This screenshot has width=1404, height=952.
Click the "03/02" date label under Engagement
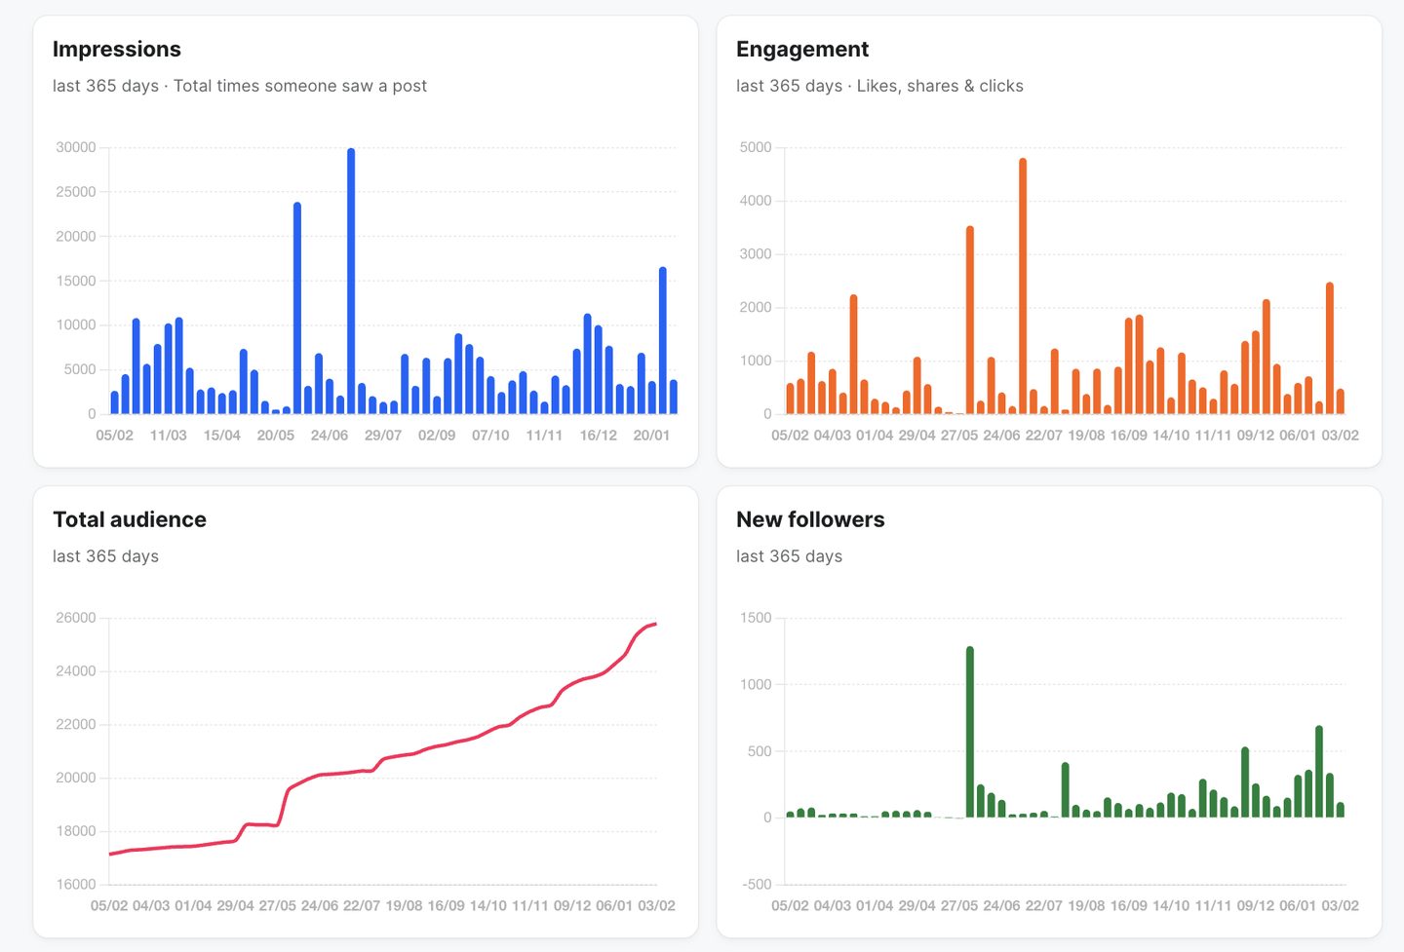click(x=1340, y=435)
